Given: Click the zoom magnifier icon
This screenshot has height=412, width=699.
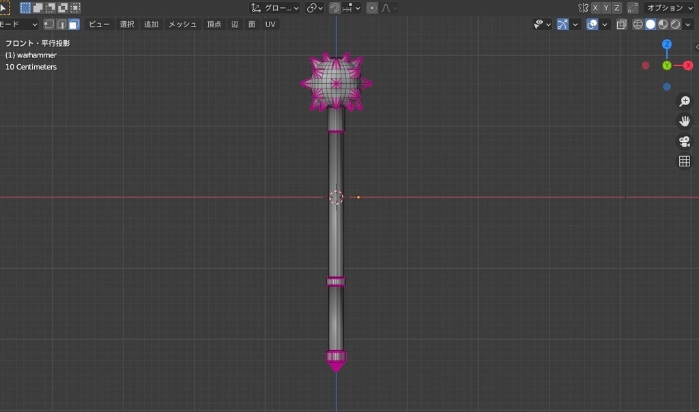Looking at the screenshot, I should click(x=684, y=101).
